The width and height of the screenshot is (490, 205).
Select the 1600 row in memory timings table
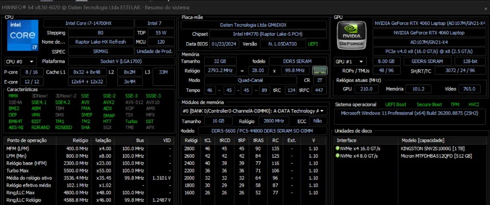coord(254,193)
